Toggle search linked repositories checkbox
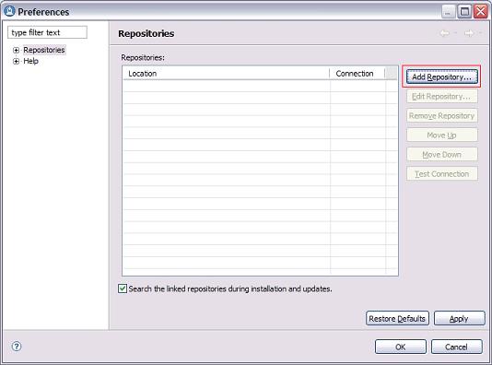The width and height of the screenshot is (492, 365). point(123,288)
